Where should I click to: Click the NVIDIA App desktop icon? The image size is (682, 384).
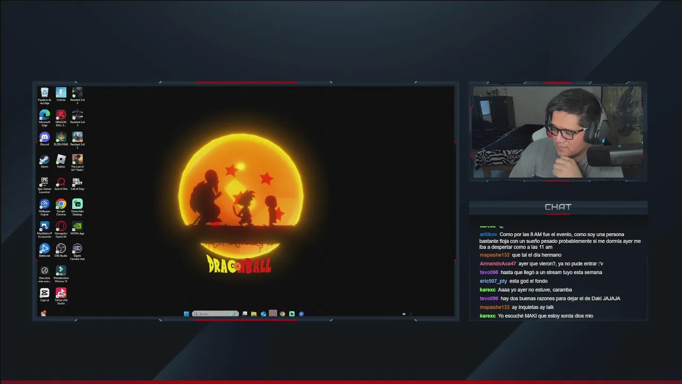(x=77, y=228)
